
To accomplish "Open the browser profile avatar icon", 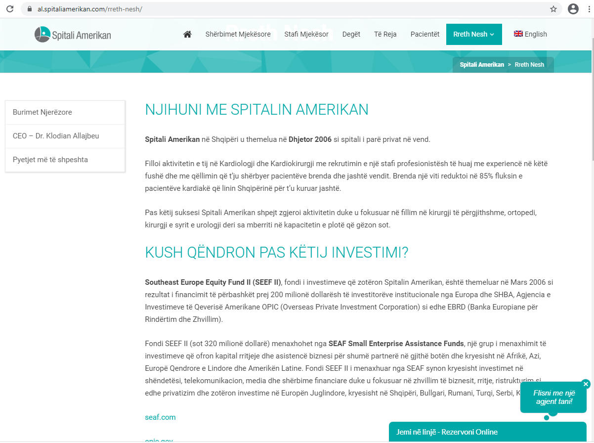I will pyautogui.click(x=573, y=9).
